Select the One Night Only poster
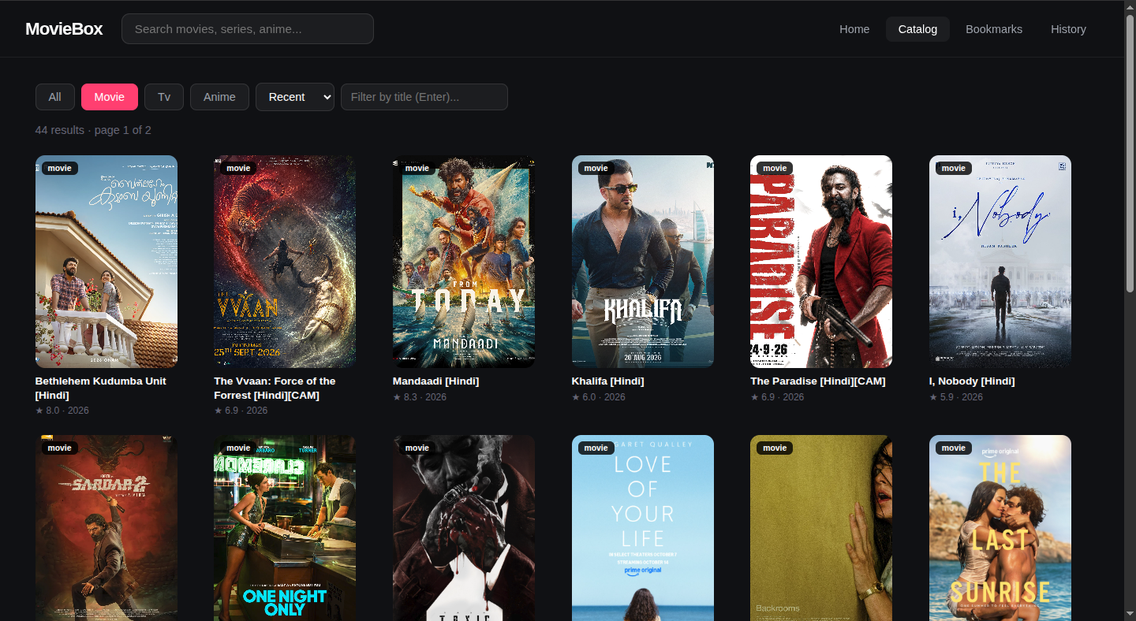1136x621 pixels. click(x=285, y=528)
